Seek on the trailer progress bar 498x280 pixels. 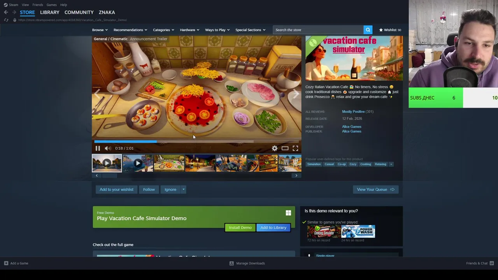(196, 142)
